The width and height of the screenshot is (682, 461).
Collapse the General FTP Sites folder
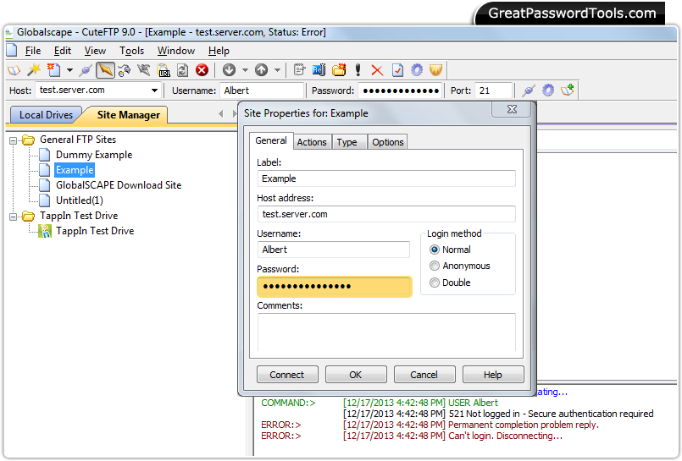pyautogui.click(x=13, y=140)
